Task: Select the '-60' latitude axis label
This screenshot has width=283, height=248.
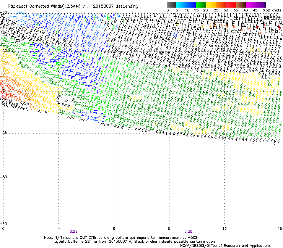Action: tap(3, 224)
